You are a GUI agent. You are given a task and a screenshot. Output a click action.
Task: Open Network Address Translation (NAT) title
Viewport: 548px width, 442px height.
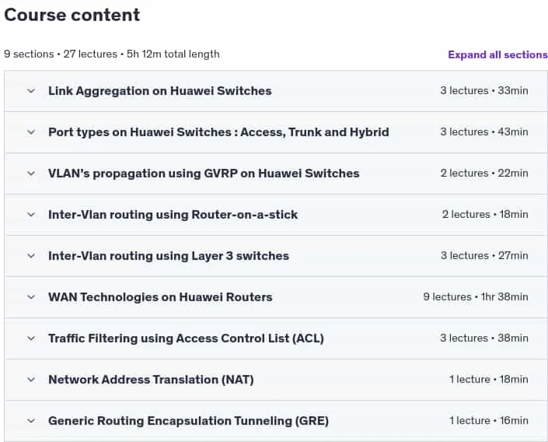pos(151,379)
